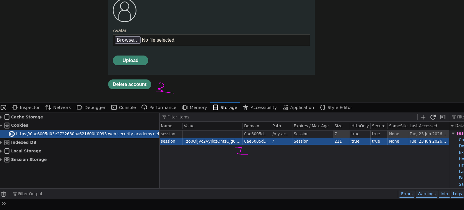Sort by Expires / Max-Age column

tap(312, 126)
